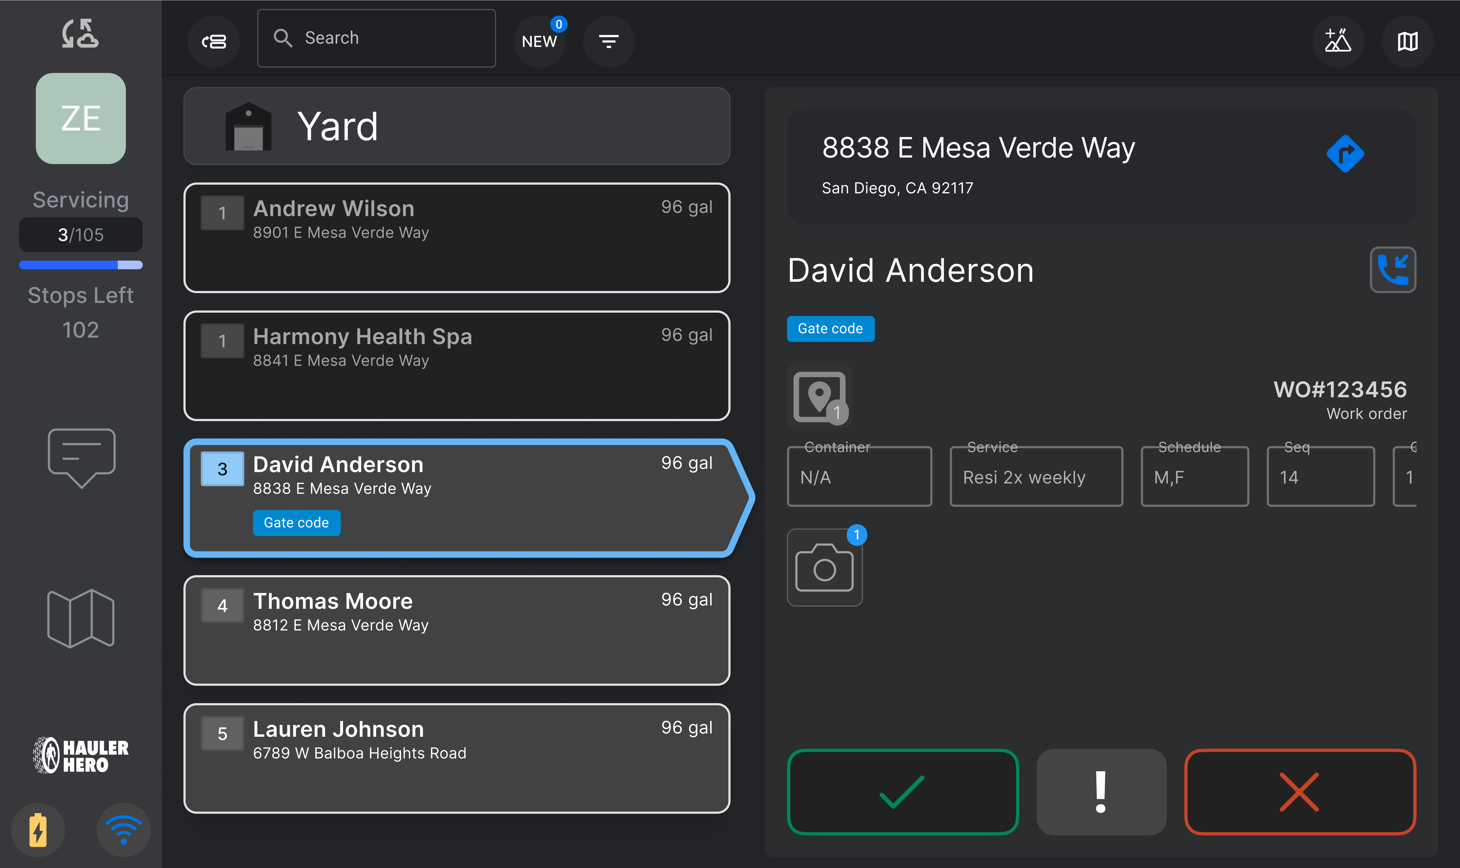Click the route list reorder icon

(x=214, y=41)
